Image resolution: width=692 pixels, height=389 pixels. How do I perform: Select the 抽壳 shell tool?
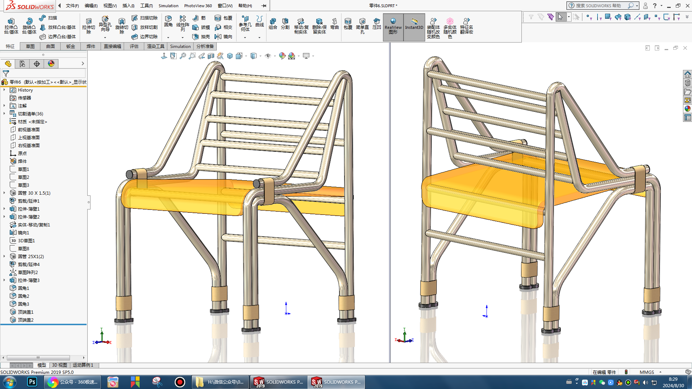coord(201,36)
